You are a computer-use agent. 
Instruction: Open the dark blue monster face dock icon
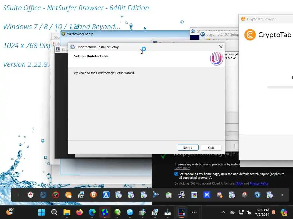click(x=43, y=195)
